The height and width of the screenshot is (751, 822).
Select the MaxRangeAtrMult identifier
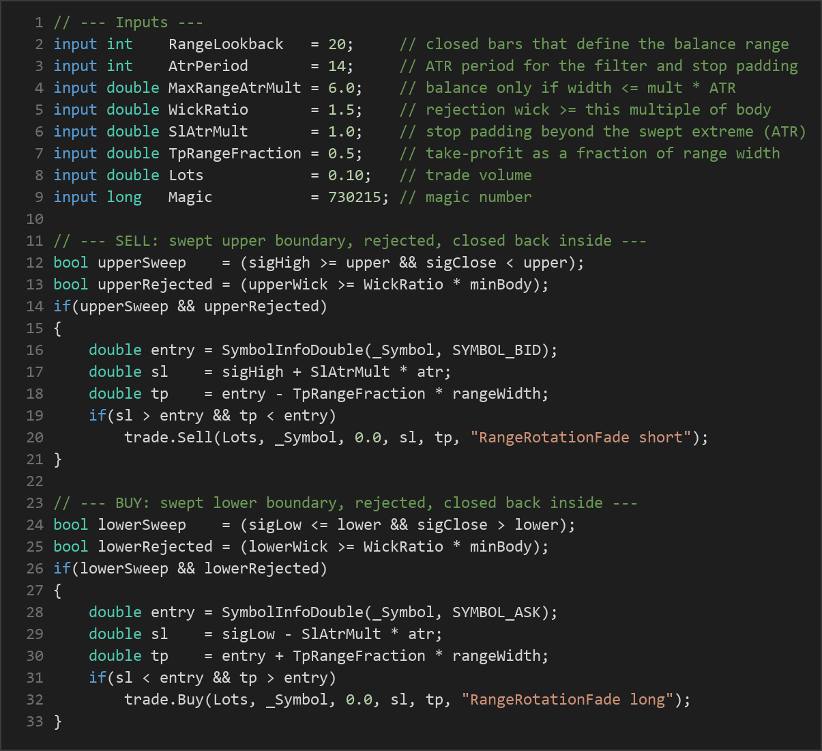tap(235, 88)
